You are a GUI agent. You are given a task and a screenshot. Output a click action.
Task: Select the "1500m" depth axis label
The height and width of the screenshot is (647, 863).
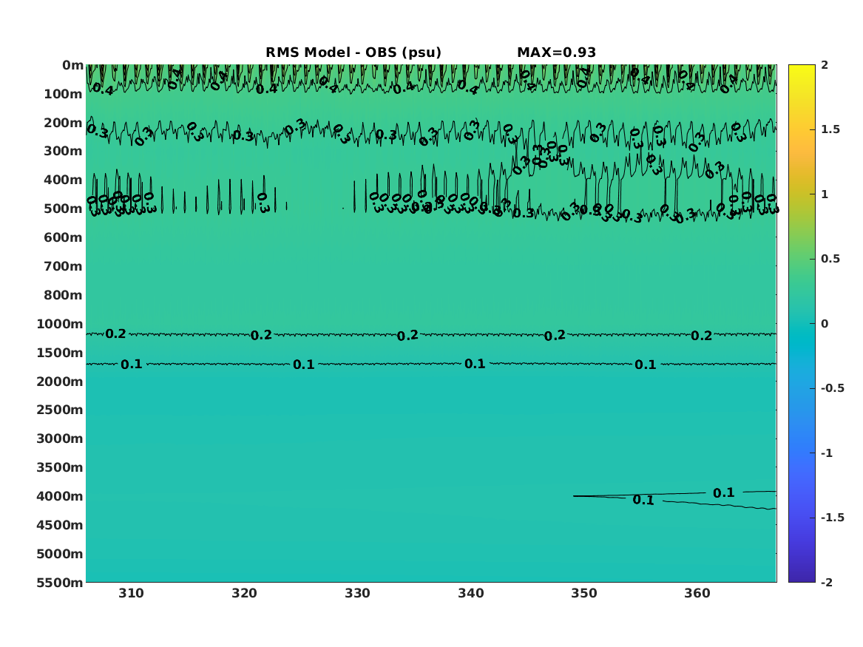tap(60, 353)
